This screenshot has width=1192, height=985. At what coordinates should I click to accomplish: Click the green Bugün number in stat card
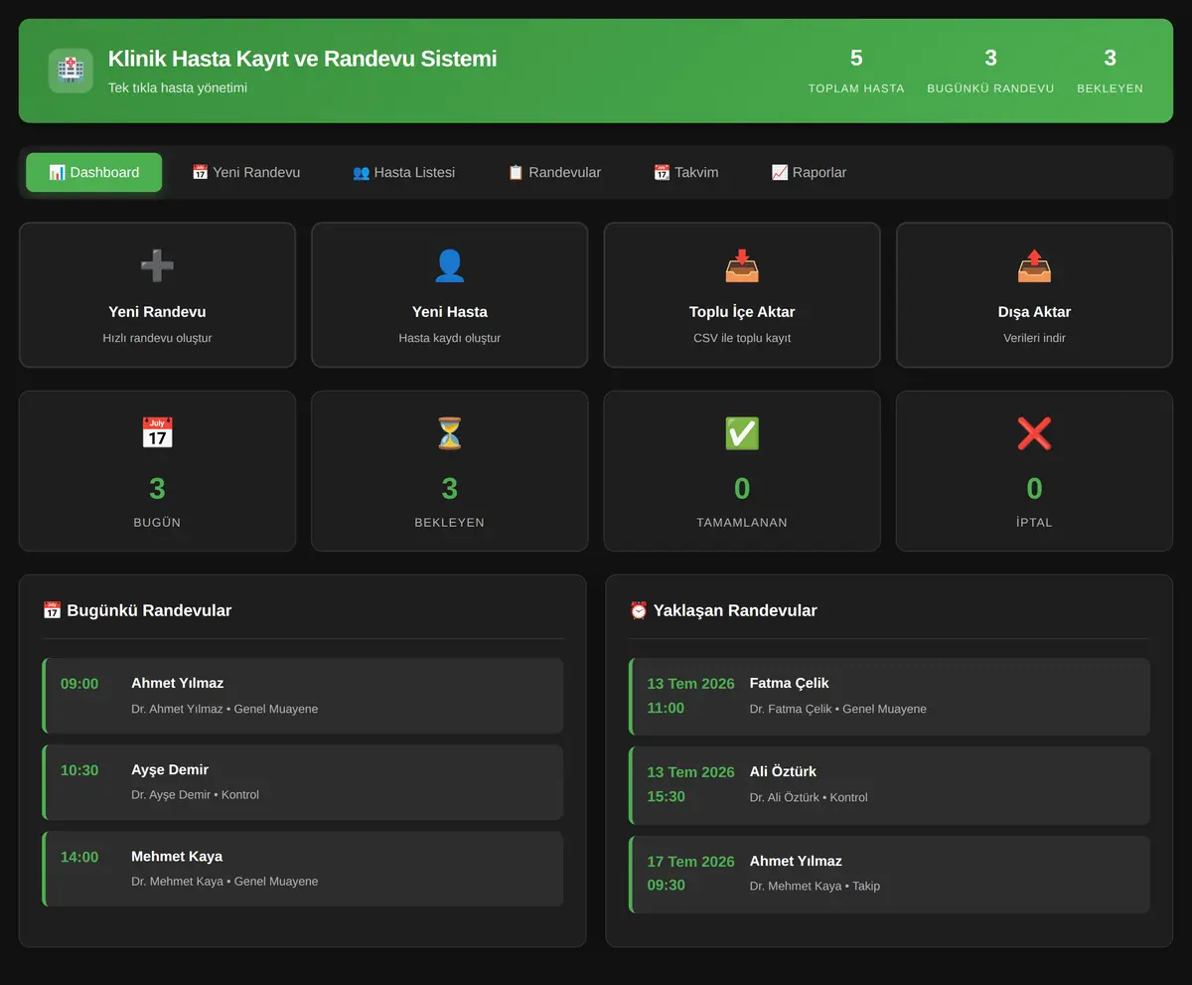(157, 488)
